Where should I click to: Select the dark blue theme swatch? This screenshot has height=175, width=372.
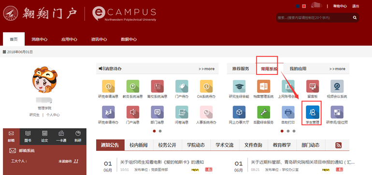tap(298, 6)
